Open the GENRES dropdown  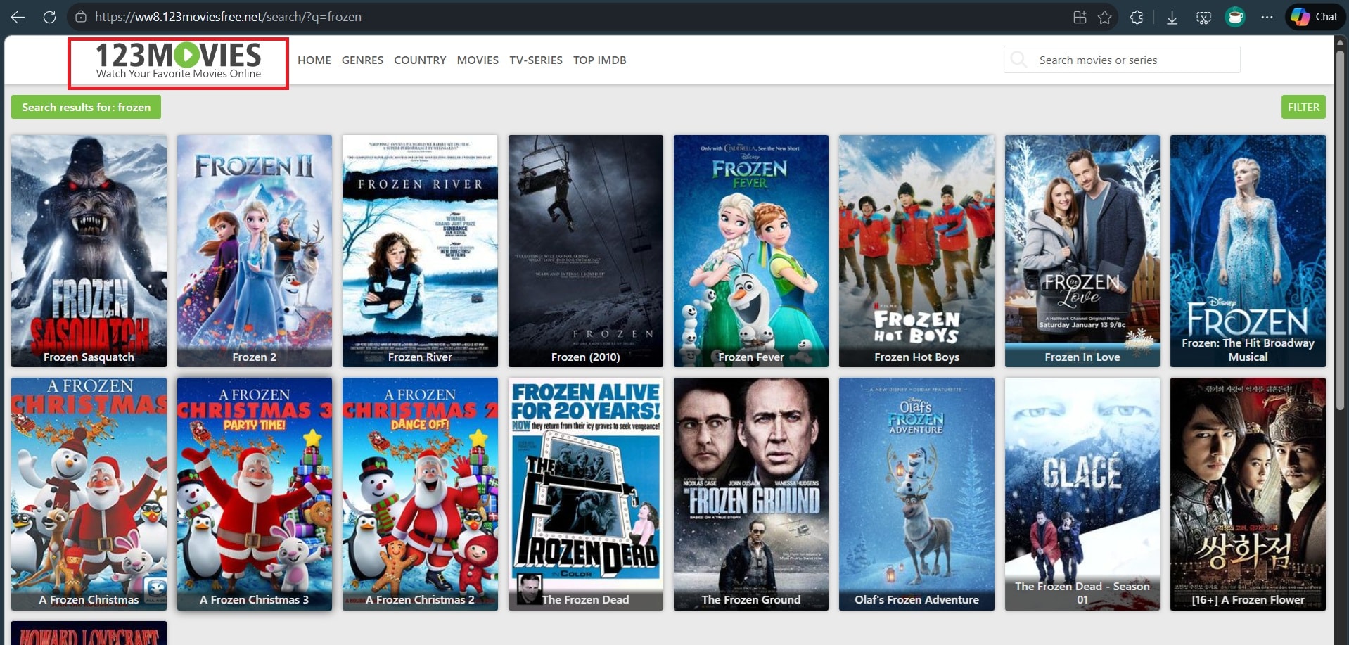tap(362, 60)
